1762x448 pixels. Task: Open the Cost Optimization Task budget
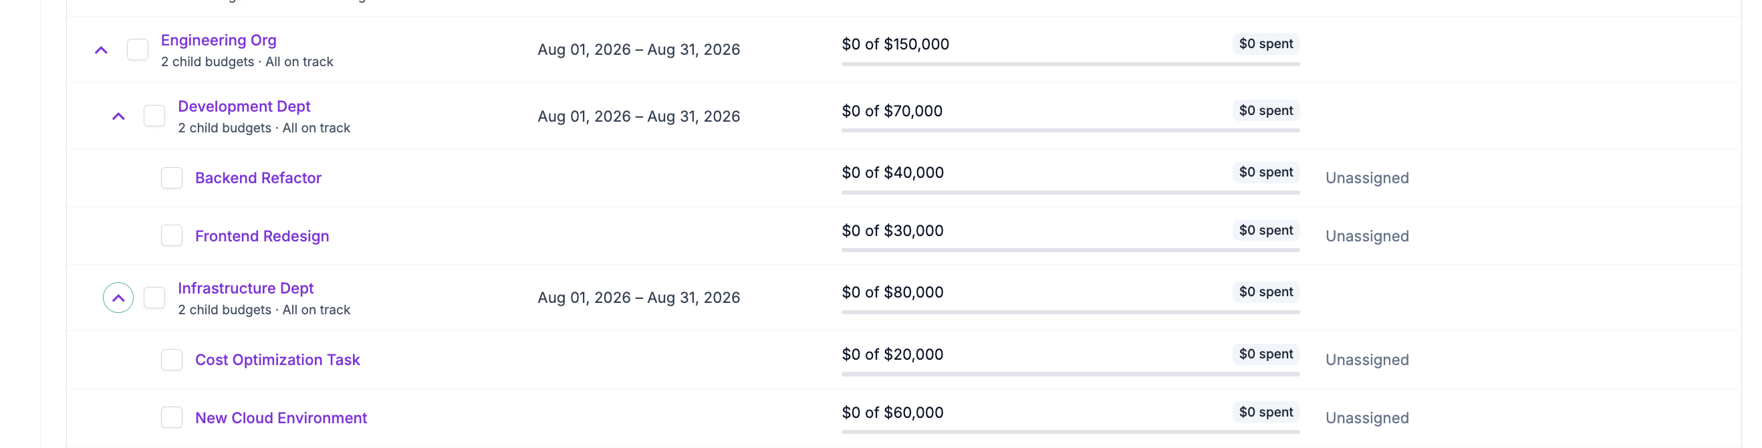(277, 360)
